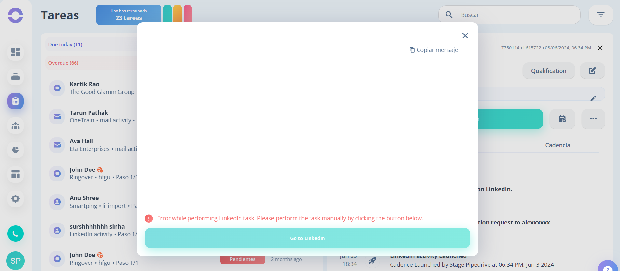Viewport: 620px width, 271px height.
Task: Click the T750114 task ID text
Action: (510, 48)
